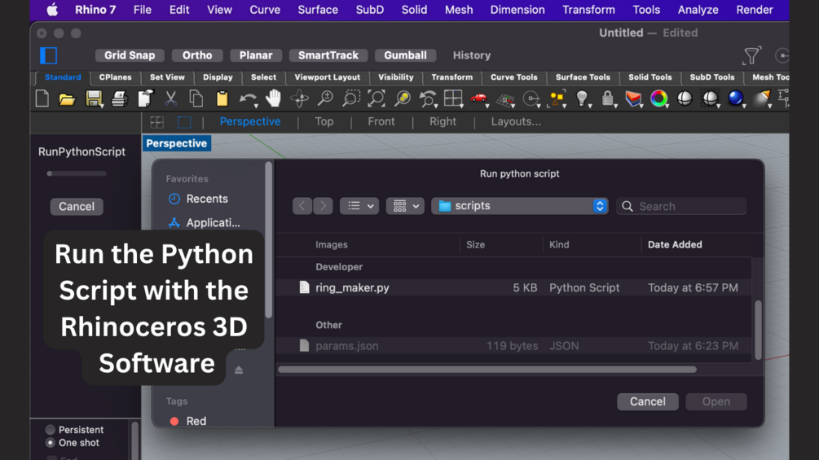Toggle Ortho mode
Viewport: 819px width, 460px height.
pos(197,55)
